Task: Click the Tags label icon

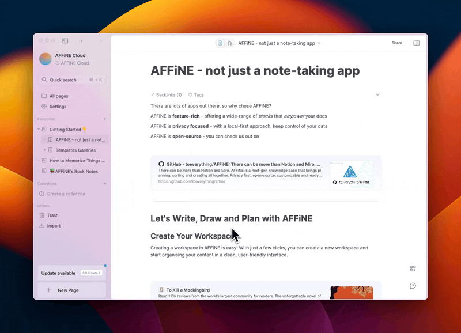Action: [x=190, y=94]
